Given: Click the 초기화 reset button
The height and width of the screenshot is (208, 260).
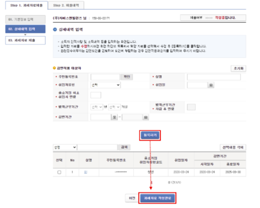Looking at the screenshot, I should (239, 68).
